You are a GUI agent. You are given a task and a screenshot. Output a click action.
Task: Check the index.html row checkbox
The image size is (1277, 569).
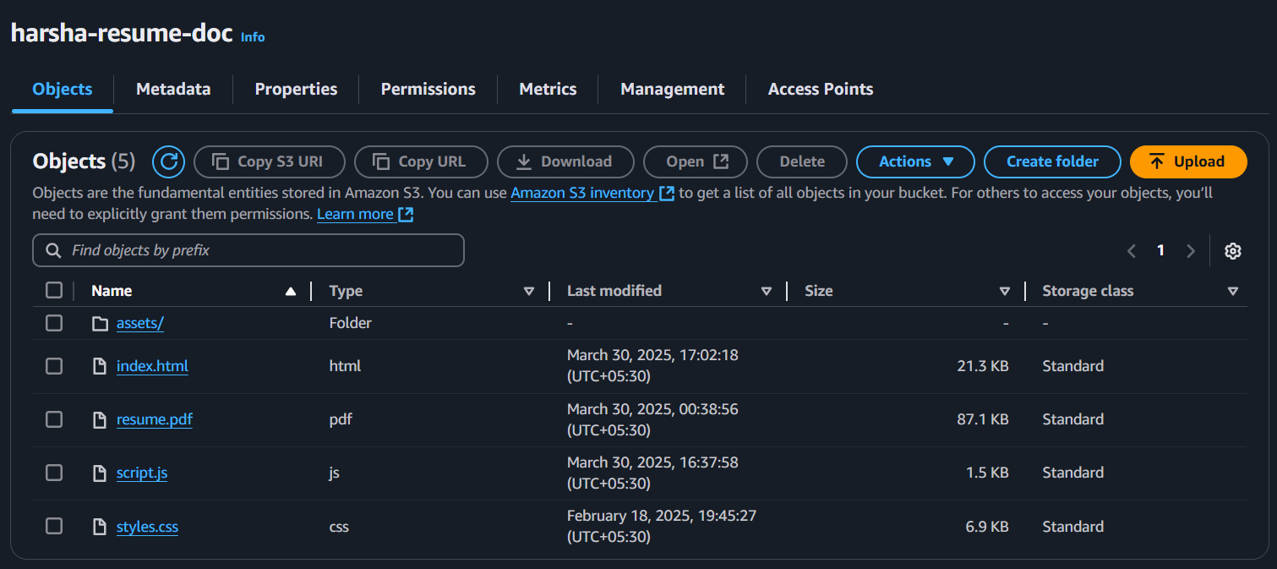[x=54, y=366]
